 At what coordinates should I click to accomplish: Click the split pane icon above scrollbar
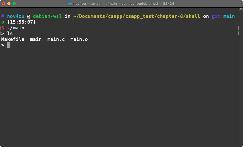(241, 9)
